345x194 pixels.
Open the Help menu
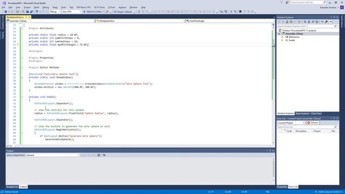pyautogui.click(x=143, y=7)
